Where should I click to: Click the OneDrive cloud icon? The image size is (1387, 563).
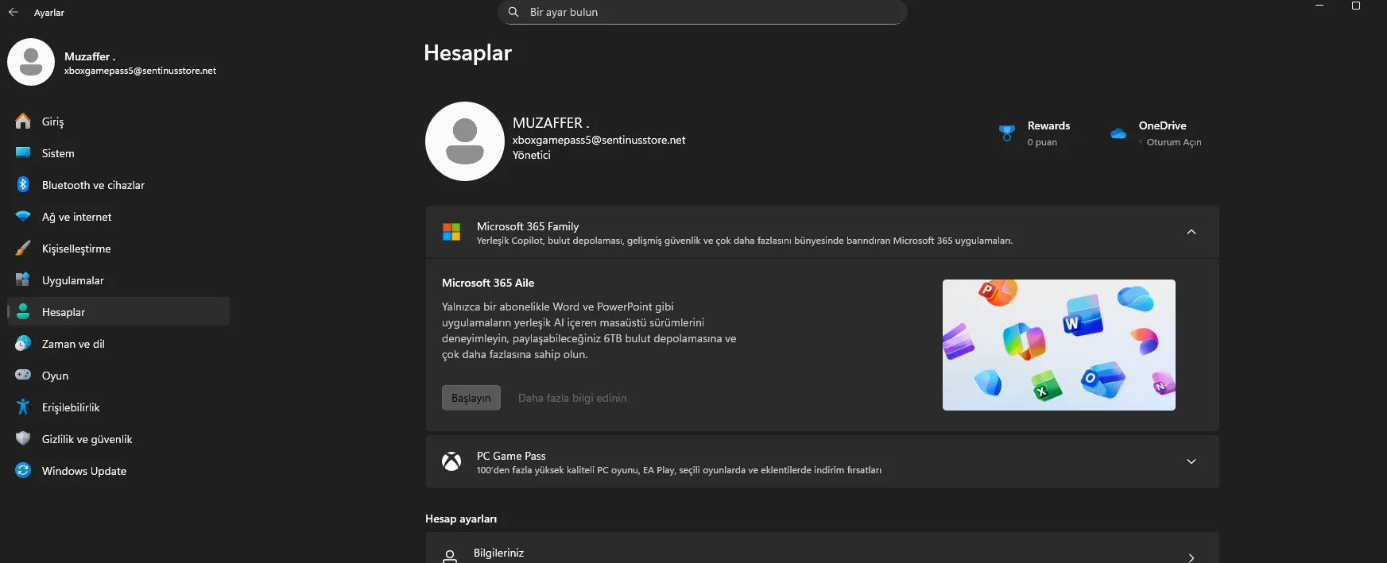click(1118, 133)
